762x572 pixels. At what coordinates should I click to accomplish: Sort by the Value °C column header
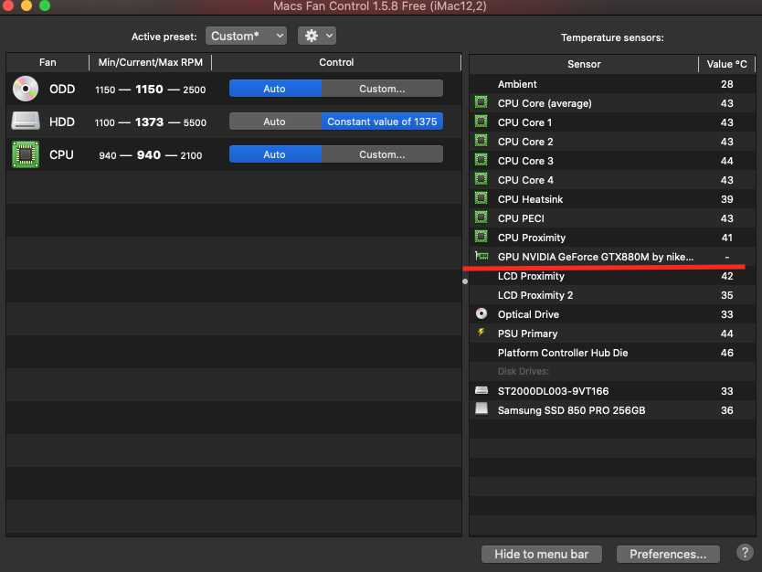(726, 64)
